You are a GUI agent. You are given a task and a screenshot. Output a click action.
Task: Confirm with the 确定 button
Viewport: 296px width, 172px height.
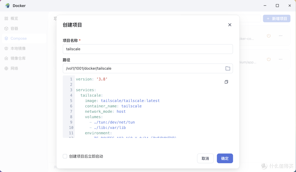click(x=225, y=158)
